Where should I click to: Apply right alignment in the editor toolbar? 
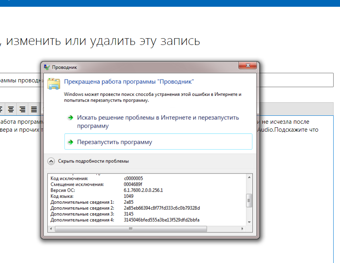click(22, 109)
